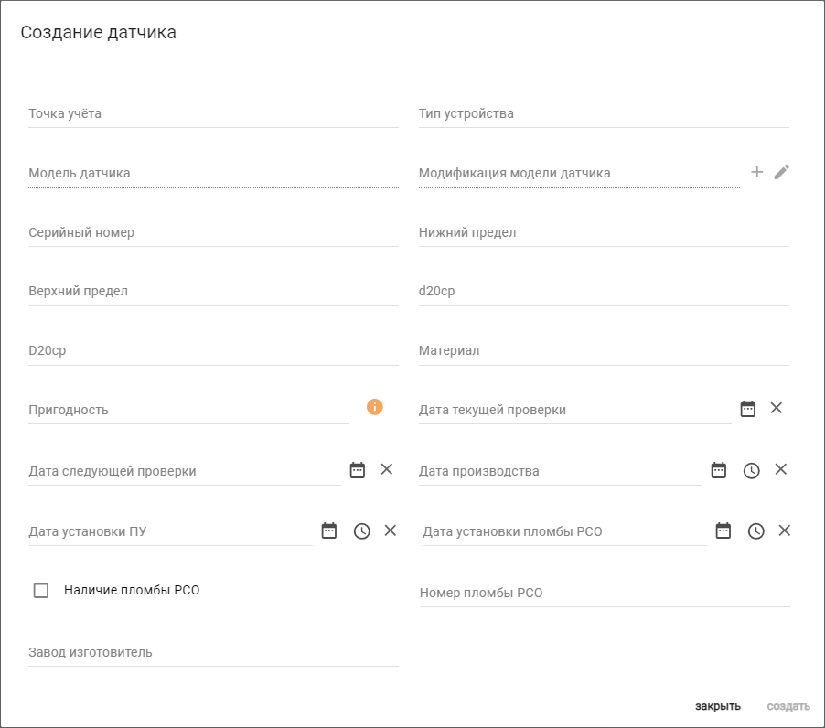This screenshot has width=825, height=728.
Task: Click the Создание датчика dialog title
Action: coord(99,32)
